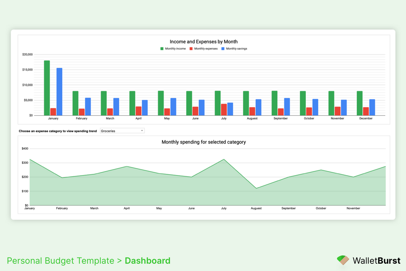Click the 'August' label under the area chart
The image size is (406, 271).
pos(256,208)
